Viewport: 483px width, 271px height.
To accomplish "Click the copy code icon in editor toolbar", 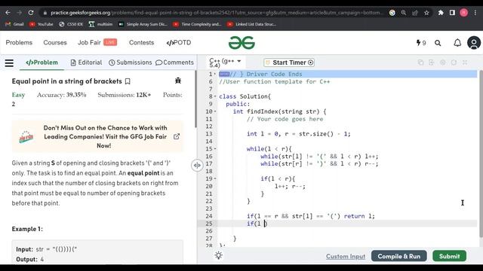I will [x=420, y=62].
